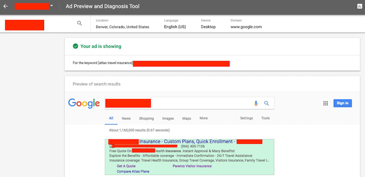Click the search magnifier beside keyword box
The height and width of the screenshot is (177, 365).
point(80,23)
